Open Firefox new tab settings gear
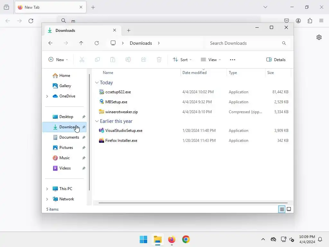The height and width of the screenshot is (247, 329). tap(319, 37)
